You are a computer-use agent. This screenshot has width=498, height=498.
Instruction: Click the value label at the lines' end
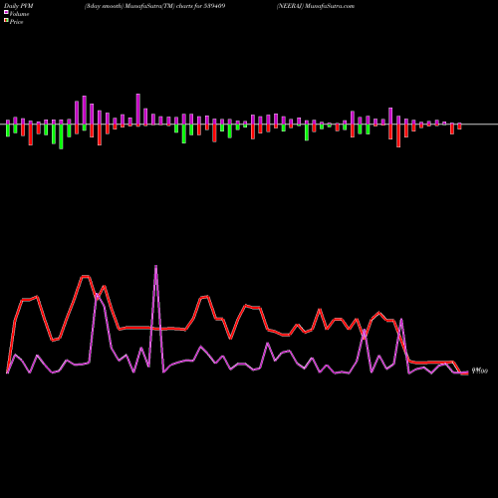tap(480, 371)
